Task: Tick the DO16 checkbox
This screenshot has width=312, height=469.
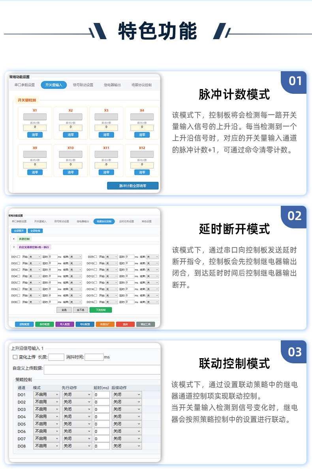Action: coord(96,302)
